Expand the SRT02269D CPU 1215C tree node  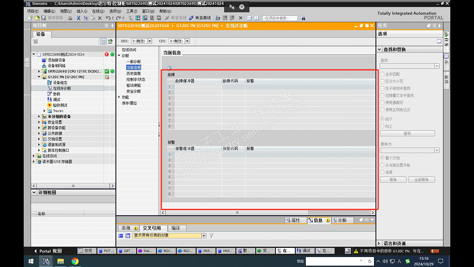[39, 71]
